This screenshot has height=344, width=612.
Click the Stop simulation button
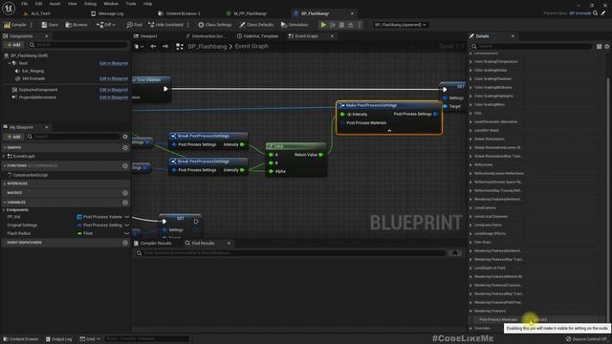[x=341, y=25]
